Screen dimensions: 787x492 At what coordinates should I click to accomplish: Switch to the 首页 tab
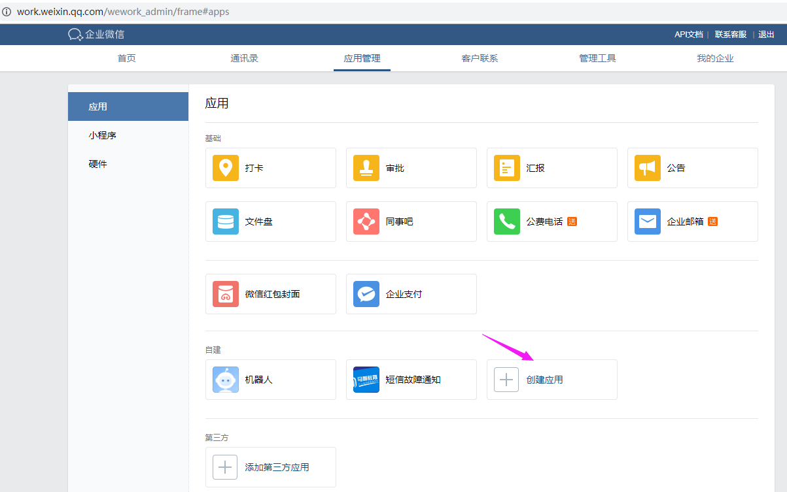pyautogui.click(x=127, y=58)
